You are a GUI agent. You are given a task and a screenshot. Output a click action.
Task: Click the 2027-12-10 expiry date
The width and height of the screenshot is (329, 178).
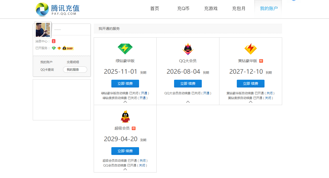(x=246, y=71)
